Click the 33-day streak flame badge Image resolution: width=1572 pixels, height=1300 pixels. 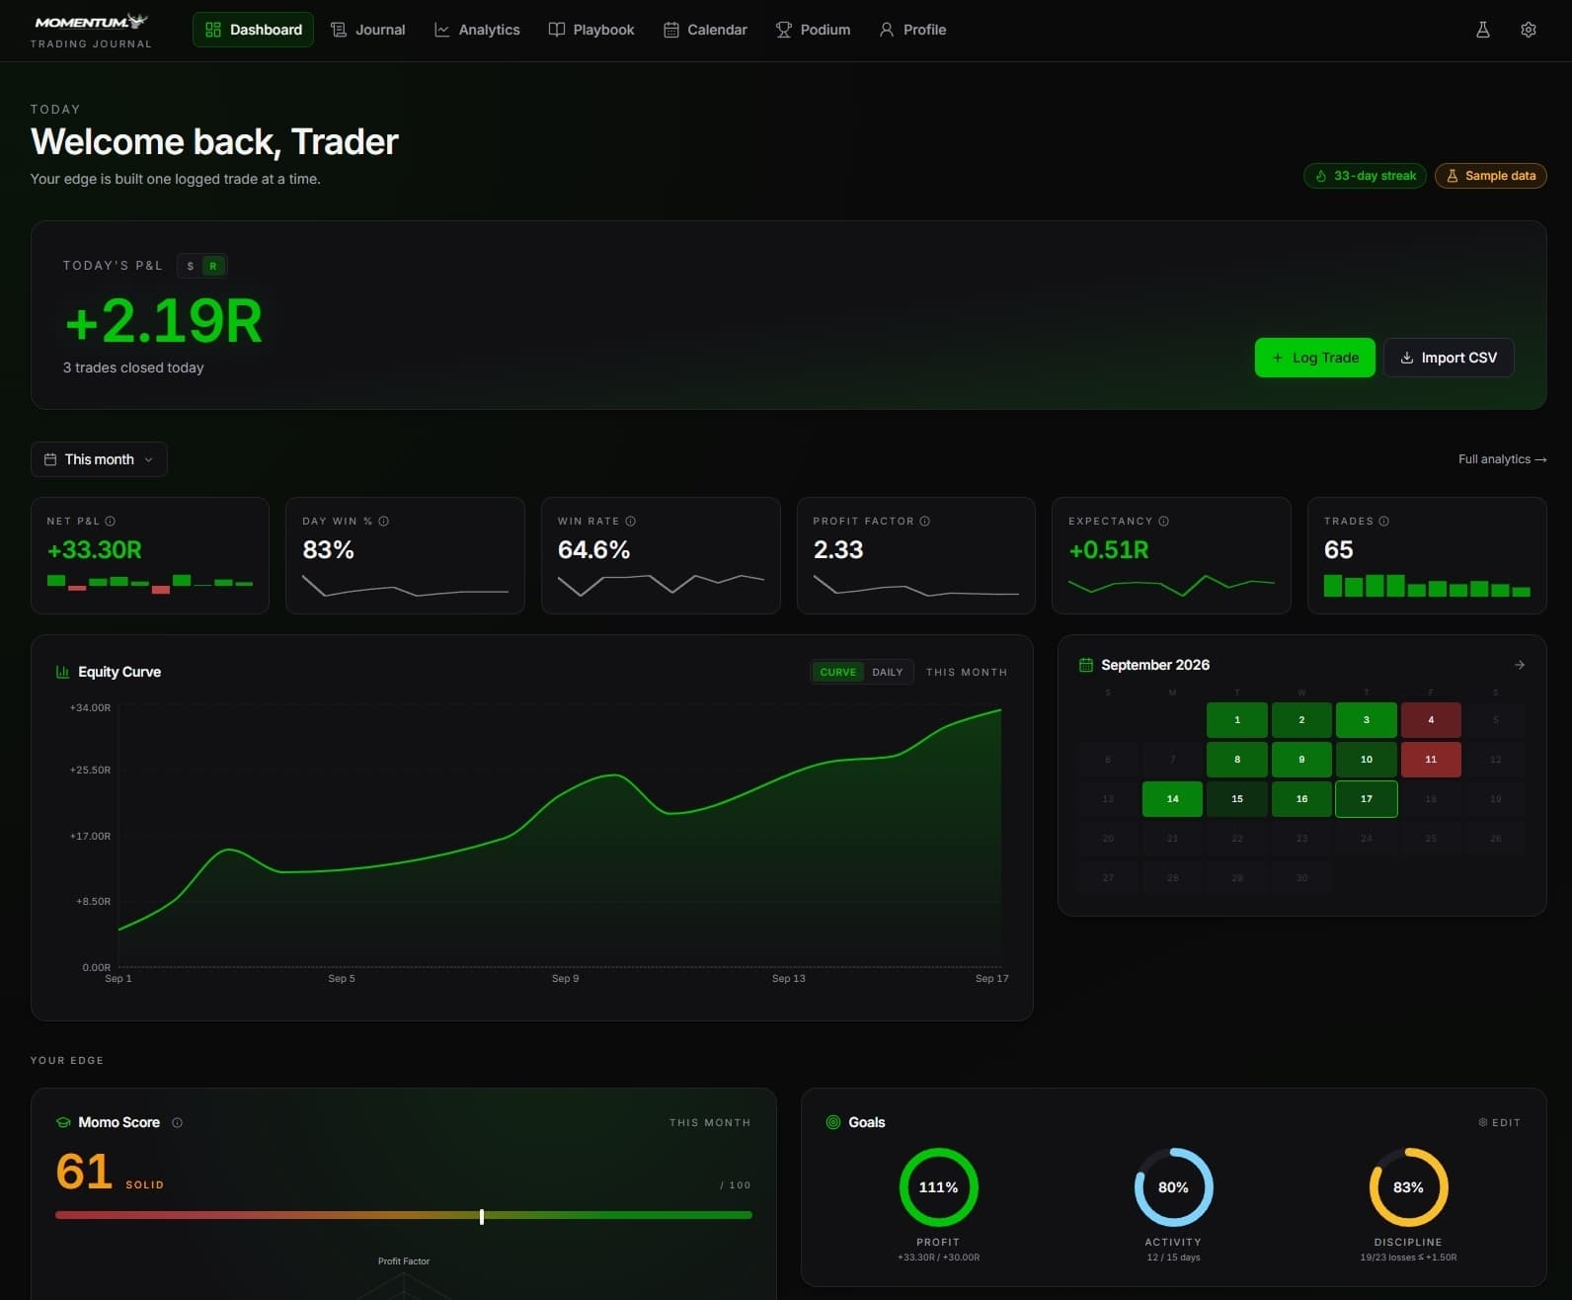(1365, 176)
